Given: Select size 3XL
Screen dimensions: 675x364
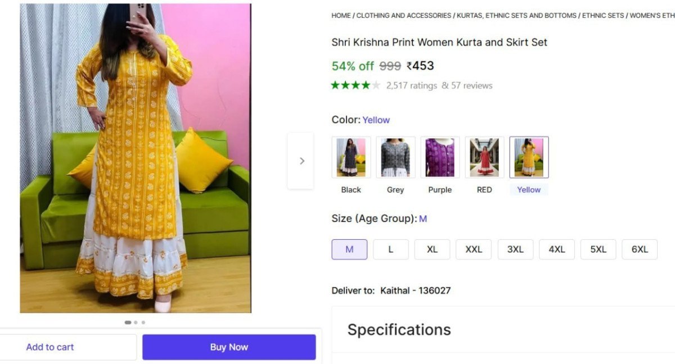Looking at the screenshot, I should [x=515, y=249].
